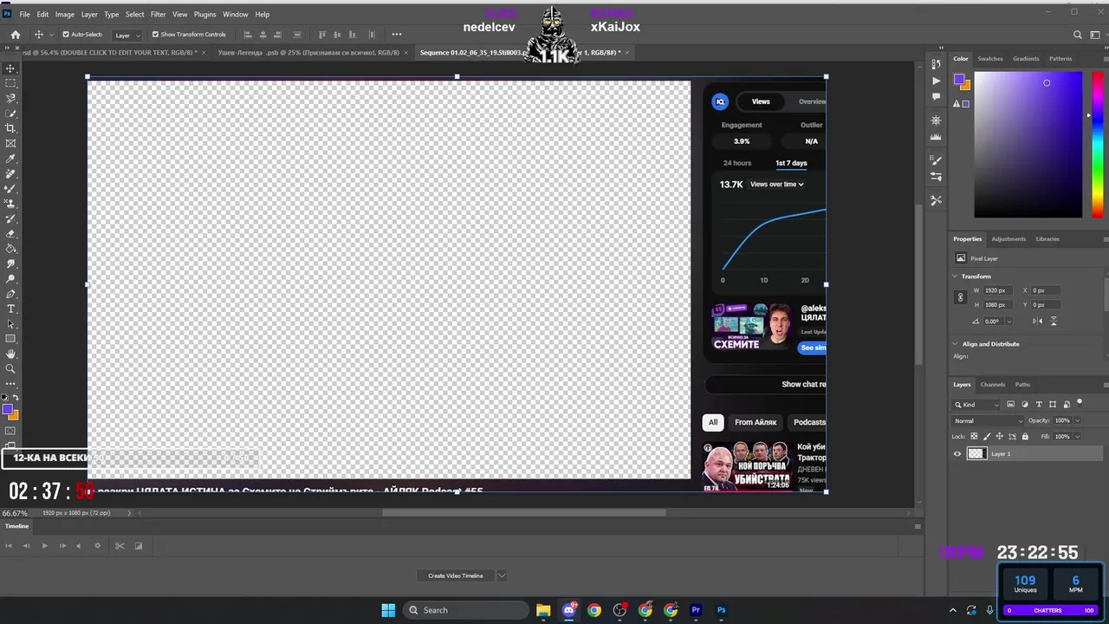1109x624 pixels.
Task: Open the Image menu
Action: pos(65,14)
